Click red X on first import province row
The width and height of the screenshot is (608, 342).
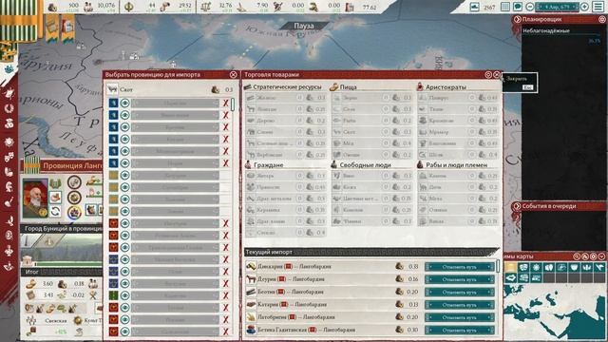point(226,104)
